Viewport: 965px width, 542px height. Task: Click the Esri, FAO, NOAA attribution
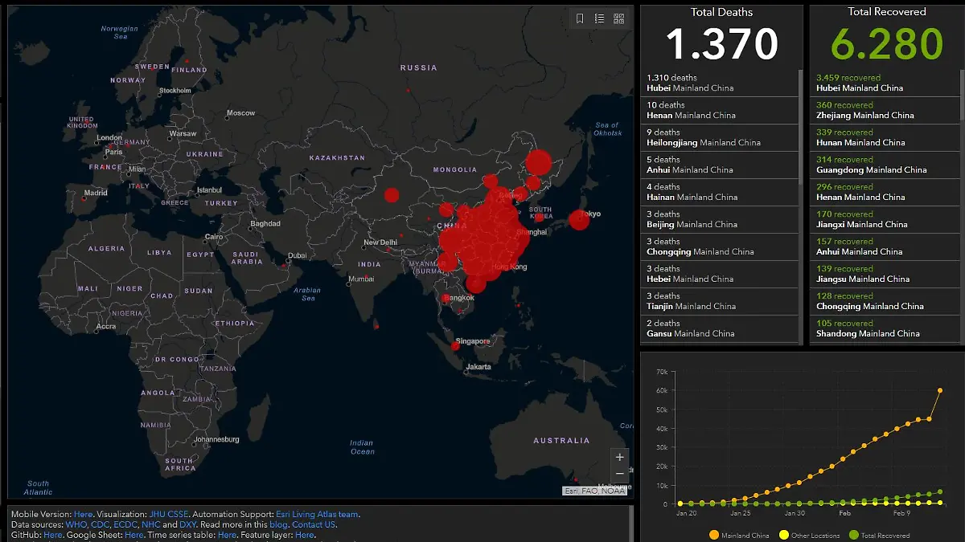point(593,491)
